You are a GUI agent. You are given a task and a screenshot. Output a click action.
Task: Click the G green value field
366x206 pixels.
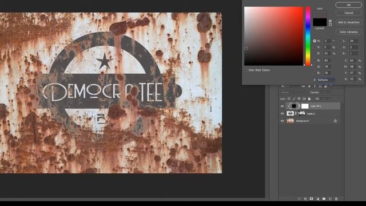coord(327,67)
